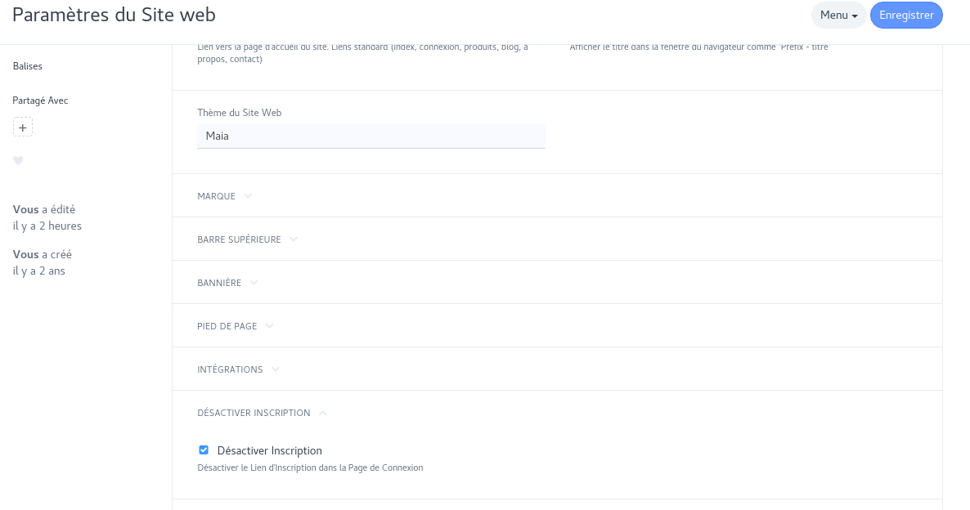Click the Thème du Site Web label

point(240,113)
